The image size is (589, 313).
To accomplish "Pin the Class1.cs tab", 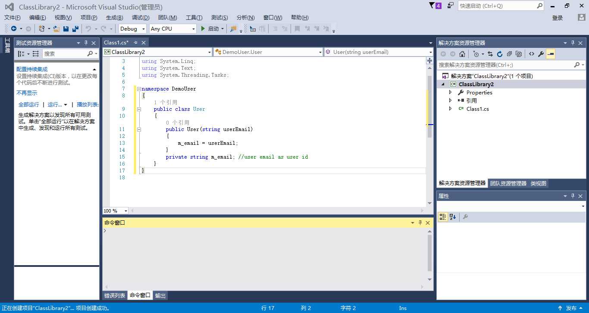I will pyautogui.click(x=135, y=42).
